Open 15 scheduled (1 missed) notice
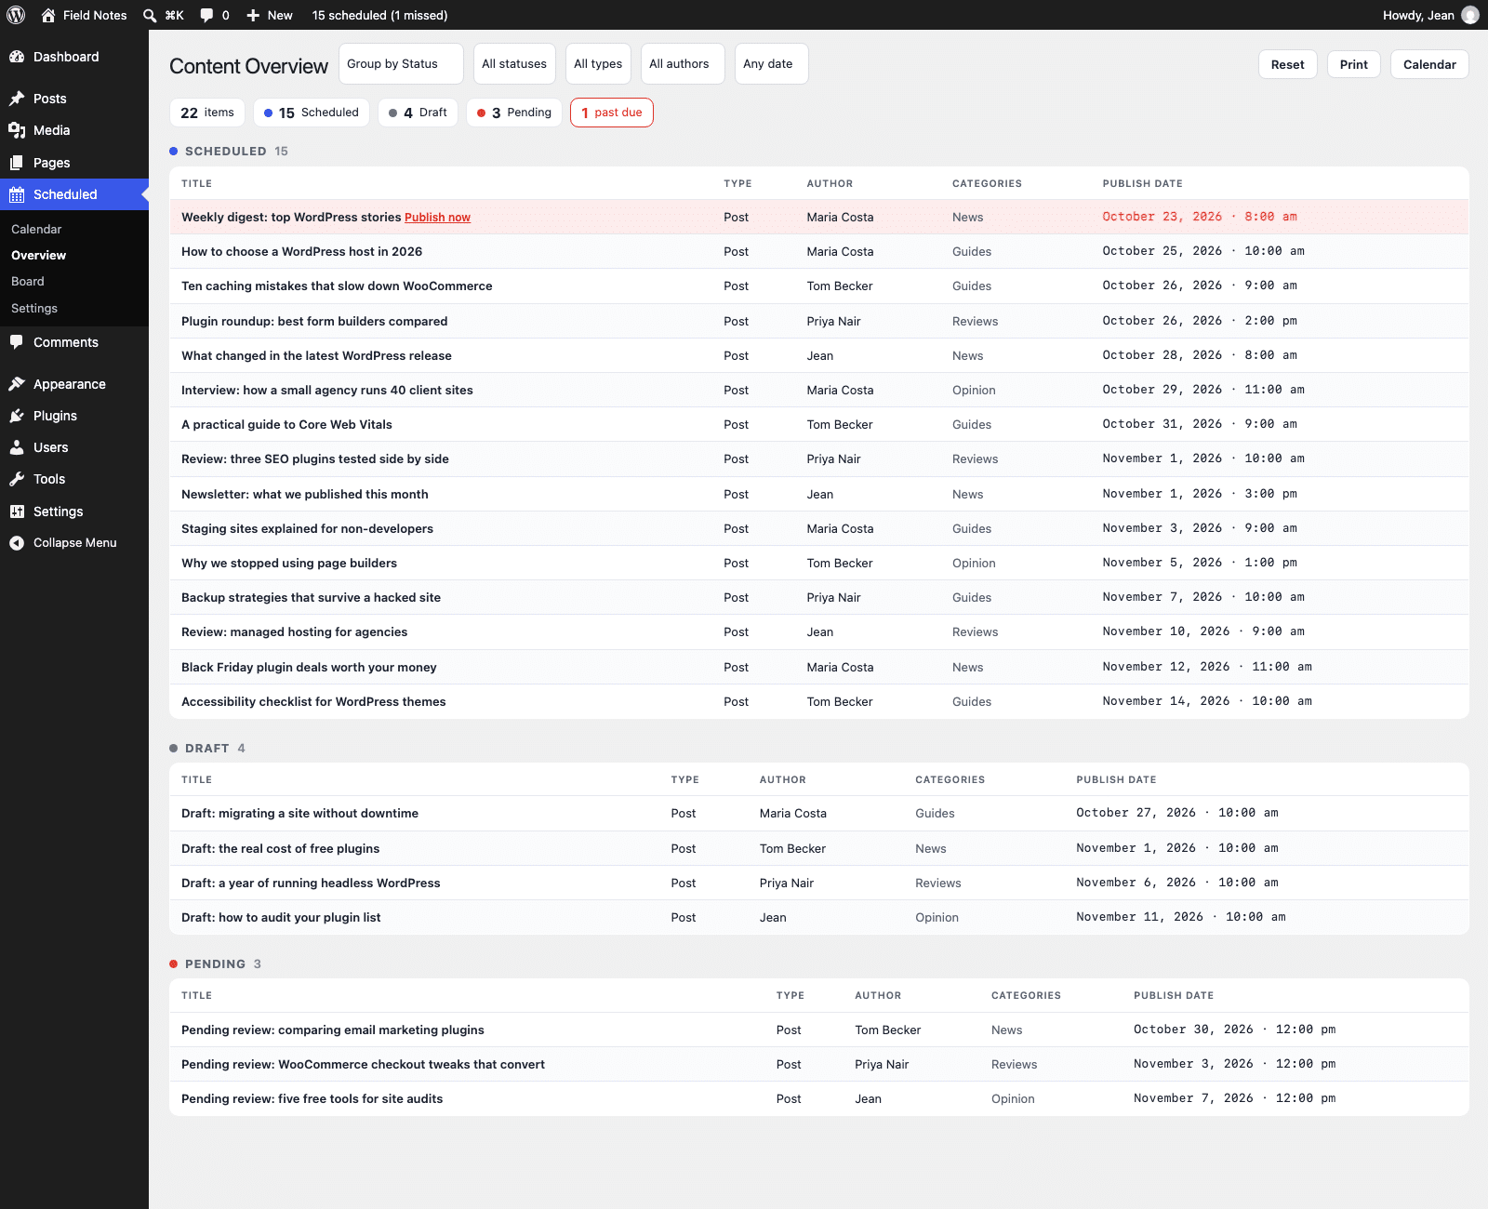 click(379, 15)
